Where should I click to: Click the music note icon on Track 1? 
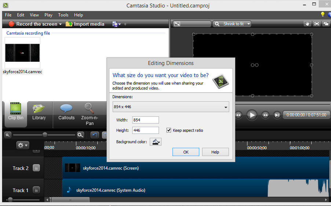[x=69, y=190]
